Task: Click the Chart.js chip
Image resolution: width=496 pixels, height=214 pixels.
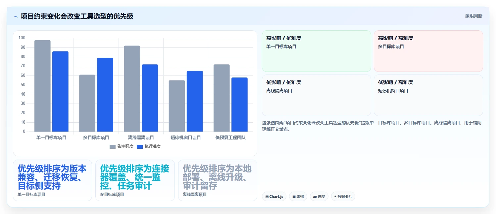Action: click(x=274, y=197)
